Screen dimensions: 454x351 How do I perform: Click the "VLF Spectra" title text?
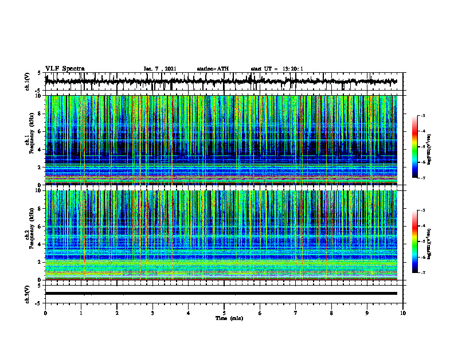pyautogui.click(x=65, y=68)
